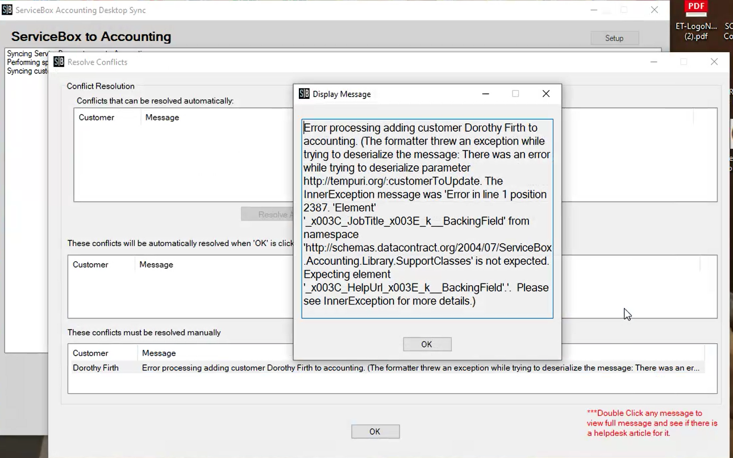The image size is (733, 458).
Task: Click Message header in automatic conflicts list
Action: (162, 118)
